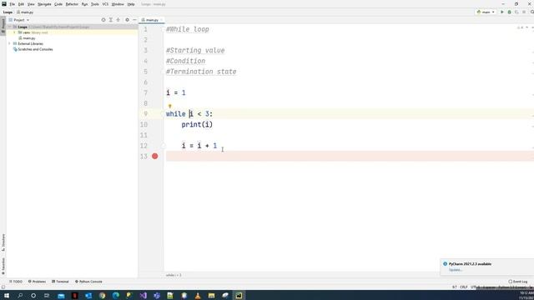This screenshot has height=300, width=534.
Task: Open the File menu
Action: point(13,4)
